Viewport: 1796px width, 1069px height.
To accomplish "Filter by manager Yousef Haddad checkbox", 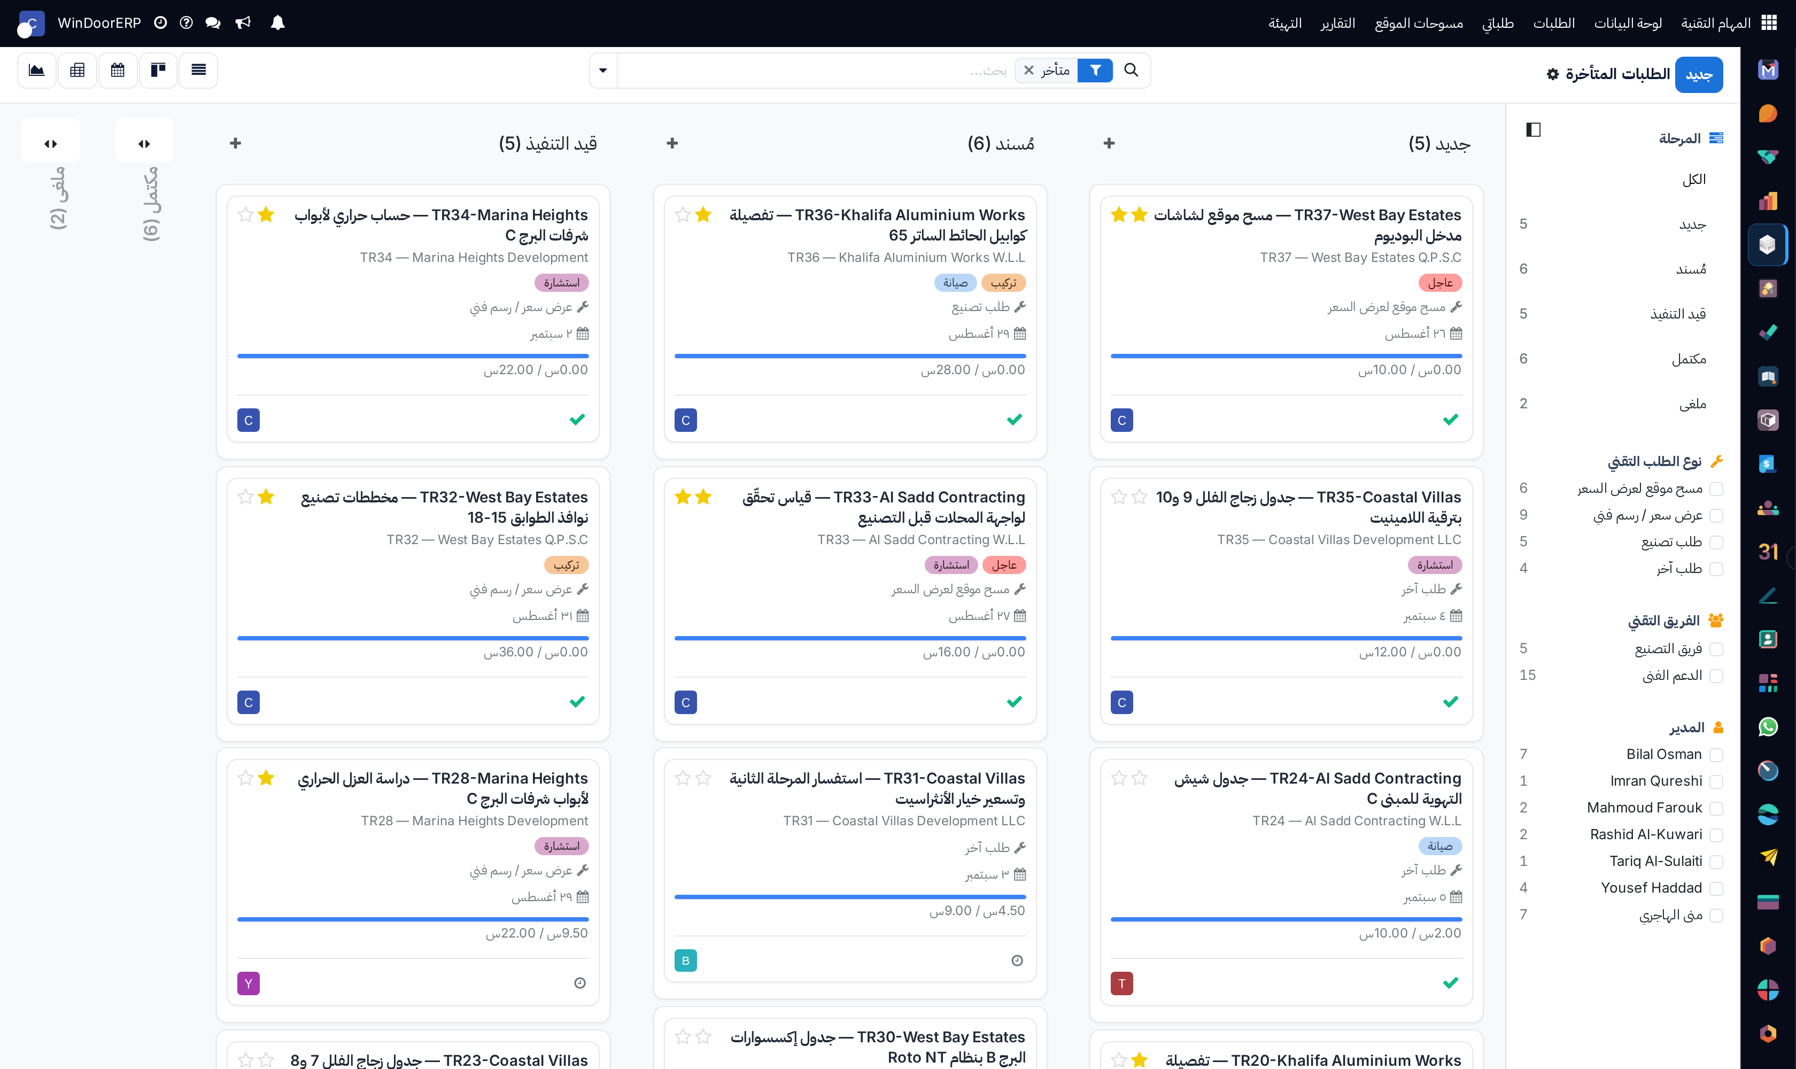I will (1716, 888).
